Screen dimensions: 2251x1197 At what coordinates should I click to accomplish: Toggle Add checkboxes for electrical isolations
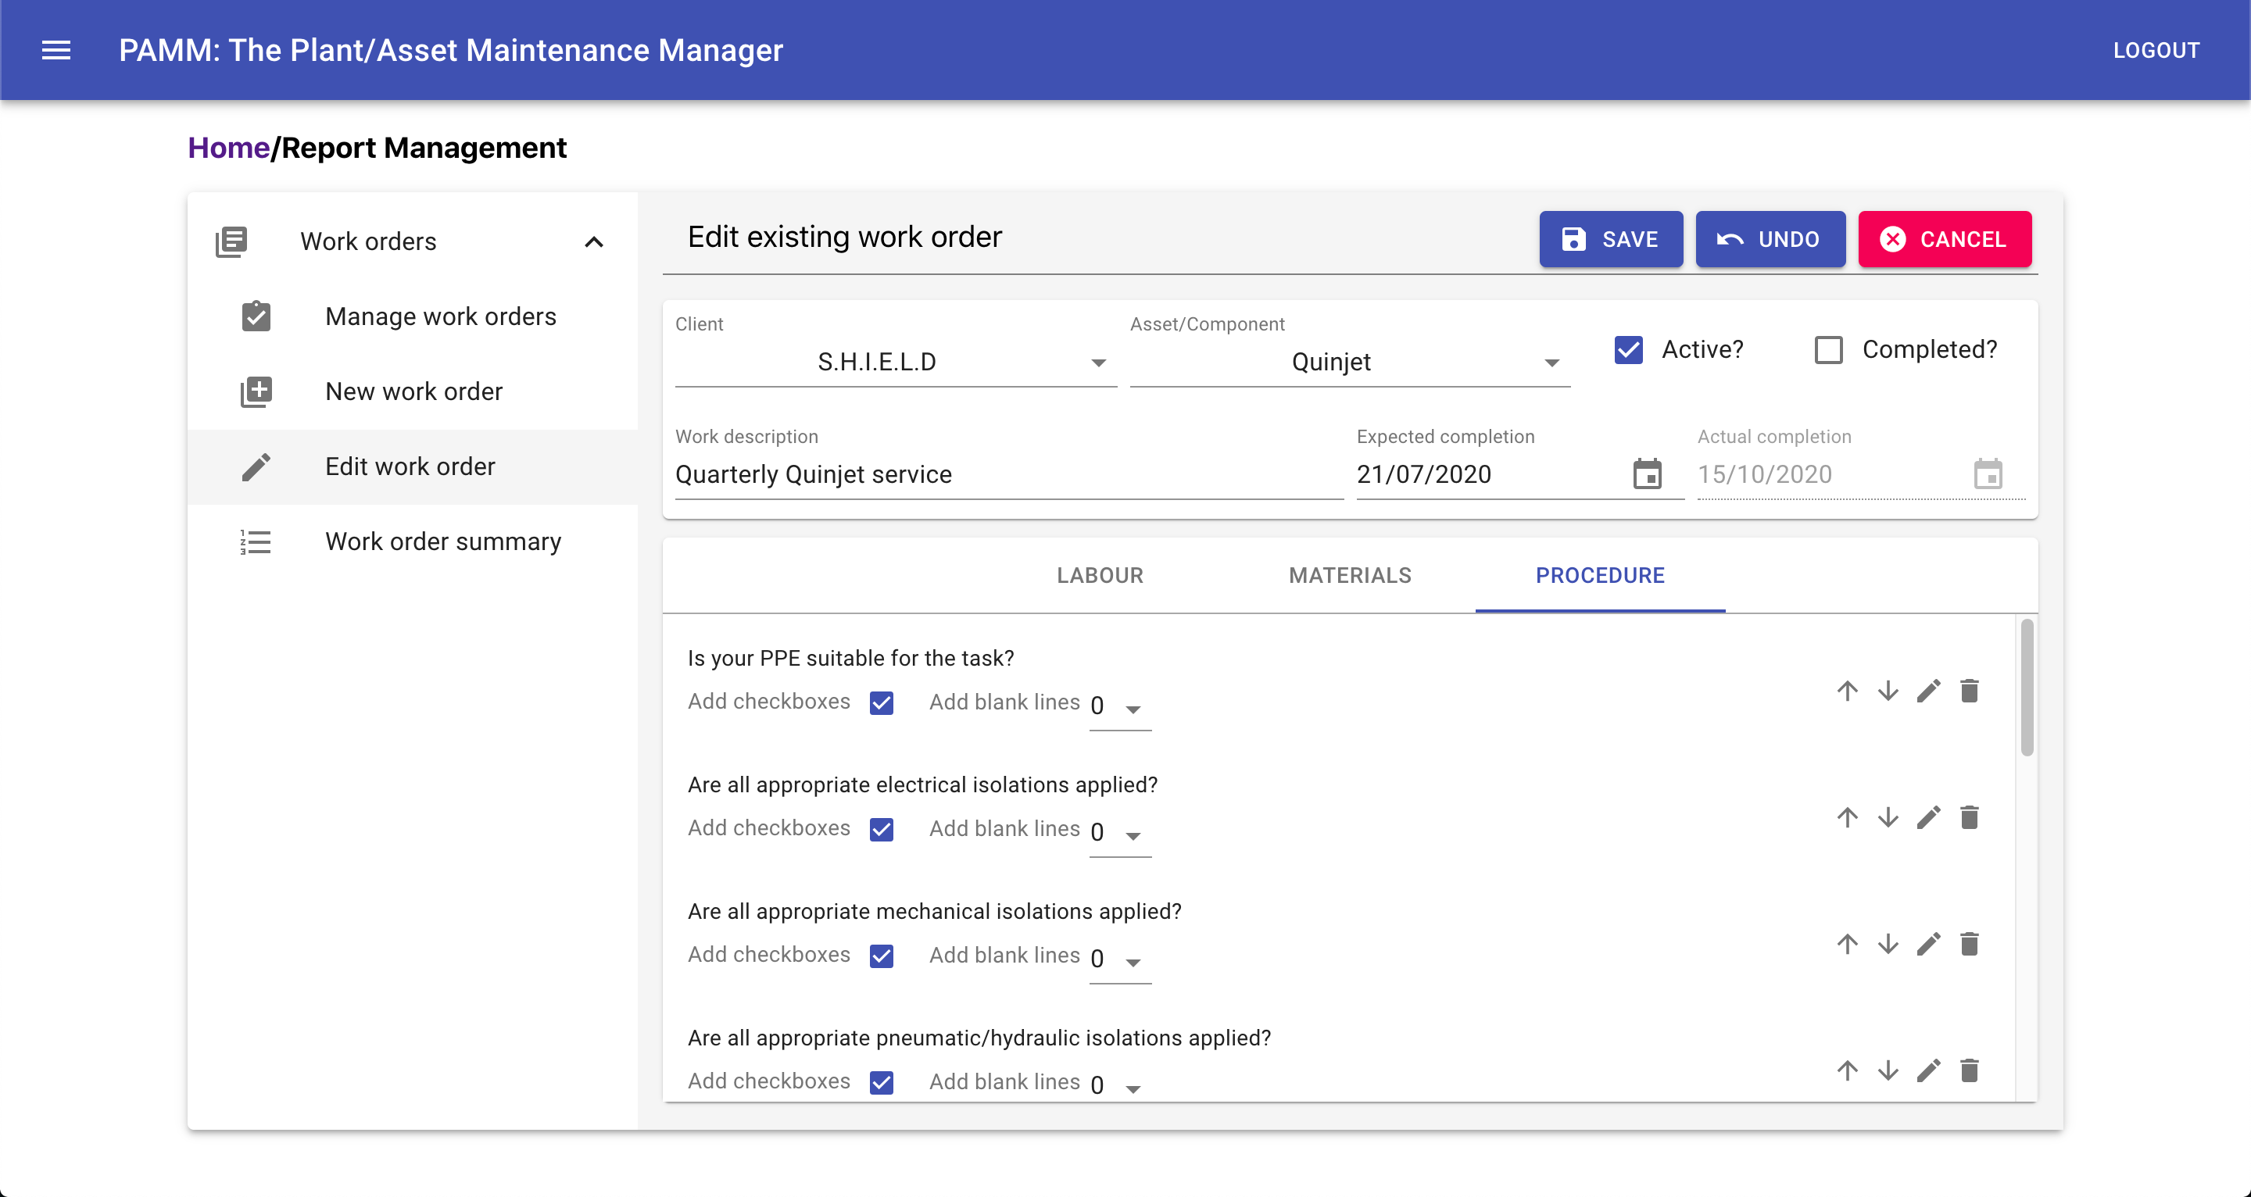click(882, 829)
